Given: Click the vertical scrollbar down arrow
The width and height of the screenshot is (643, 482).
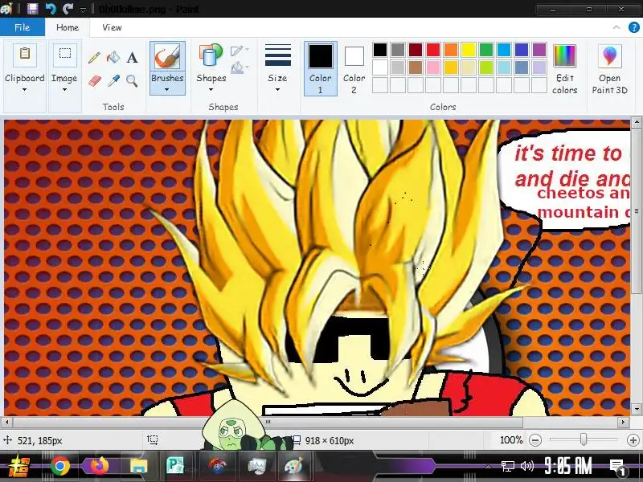Looking at the screenshot, I should pos(636,409).
